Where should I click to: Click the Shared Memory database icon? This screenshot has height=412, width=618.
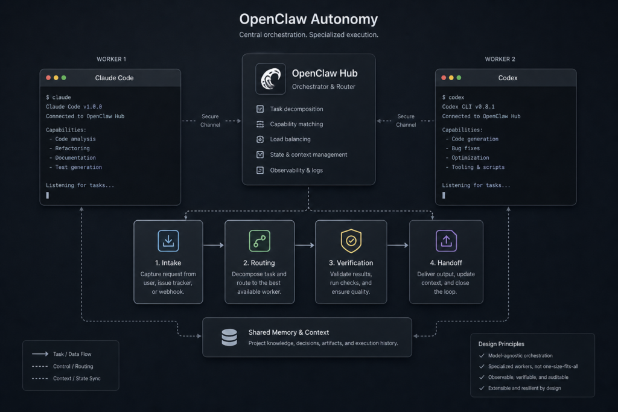coord(229,337)
